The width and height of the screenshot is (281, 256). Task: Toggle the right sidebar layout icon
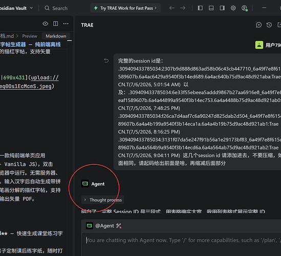(222, 8)
